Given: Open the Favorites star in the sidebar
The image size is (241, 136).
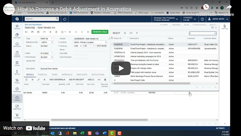Looking at the screenshot, I should tap(17, 27).
